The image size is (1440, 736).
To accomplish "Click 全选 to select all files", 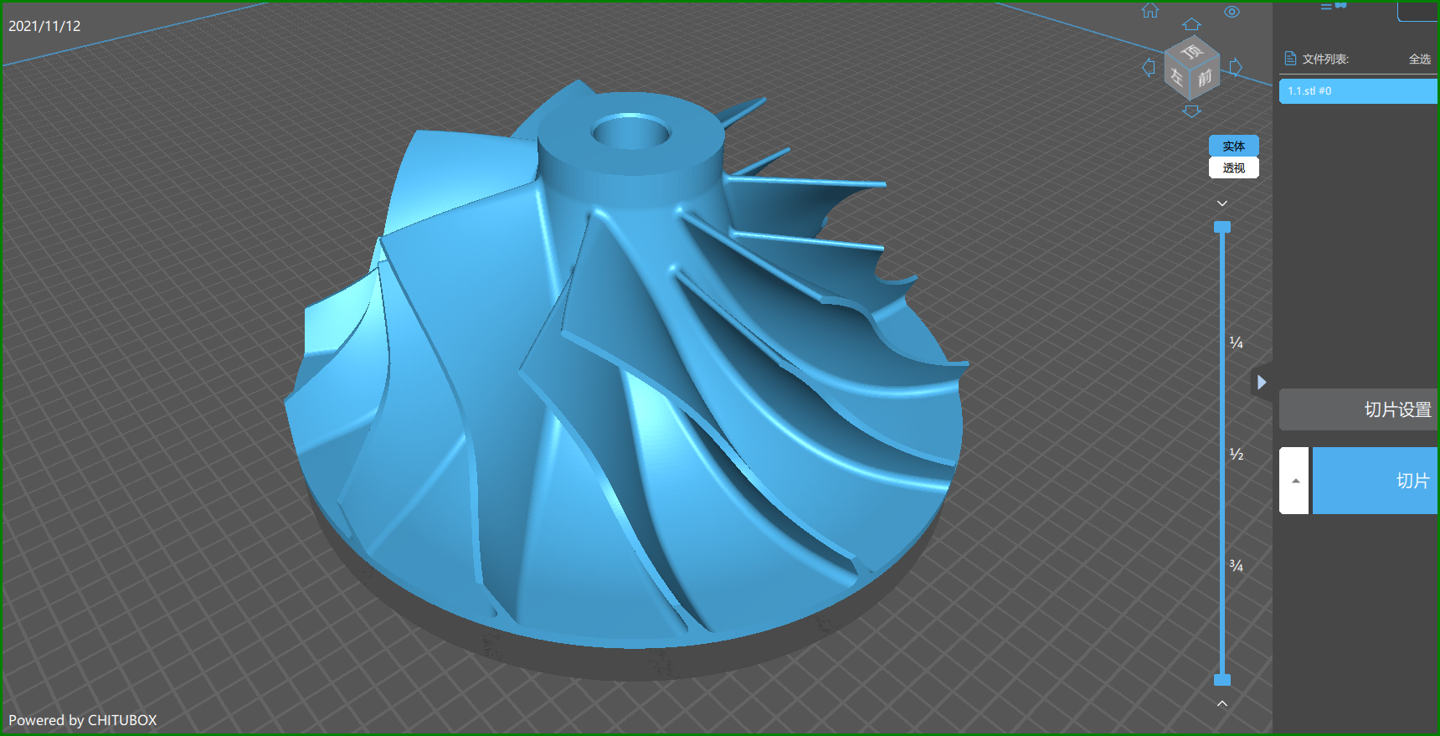I will [1420, 59].
